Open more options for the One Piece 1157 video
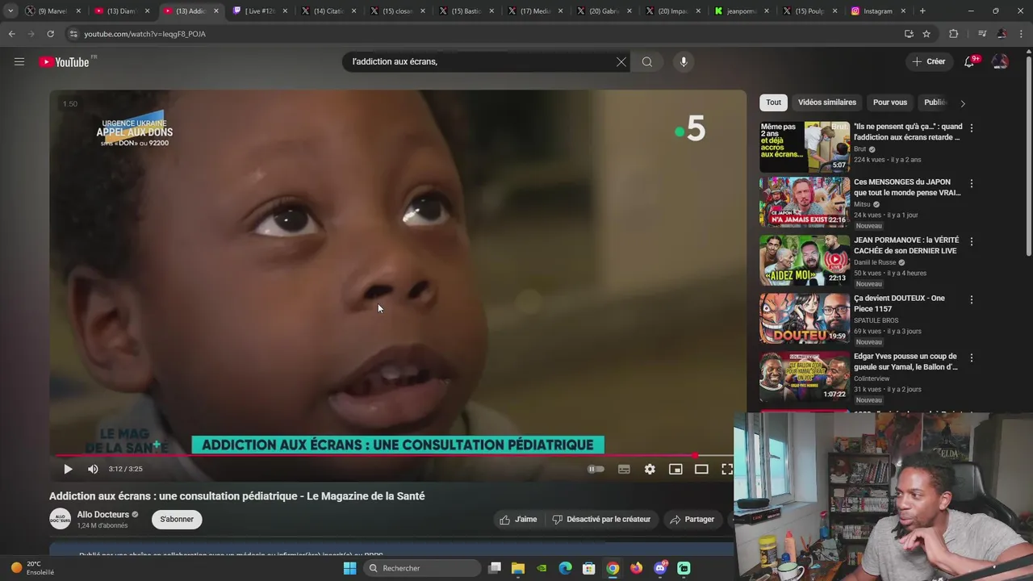The width and height of the screenshot is (1033, 581). coord(972,299)
